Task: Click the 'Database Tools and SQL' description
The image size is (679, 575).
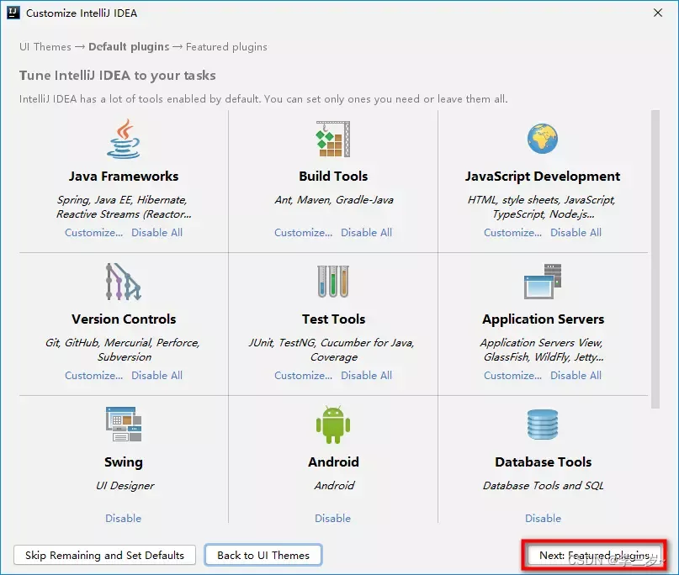Action: pos(543,485)
